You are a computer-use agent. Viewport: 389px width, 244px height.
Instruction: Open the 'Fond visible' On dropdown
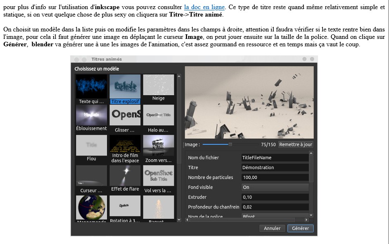[x=275, y=187]
